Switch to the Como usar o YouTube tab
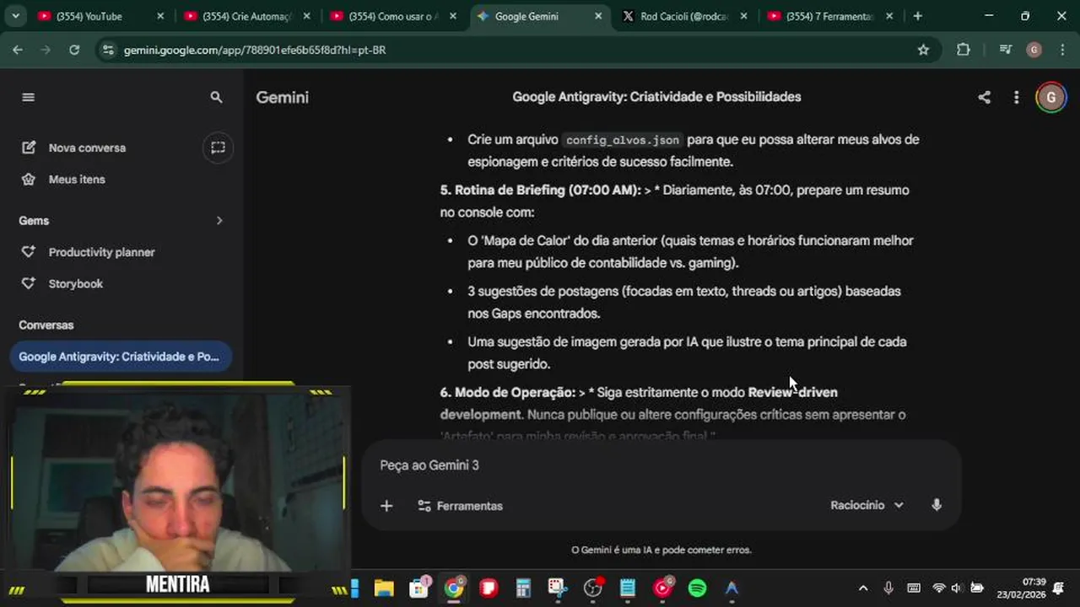This screenshot has width=1080, height=607. coord(393,16)
